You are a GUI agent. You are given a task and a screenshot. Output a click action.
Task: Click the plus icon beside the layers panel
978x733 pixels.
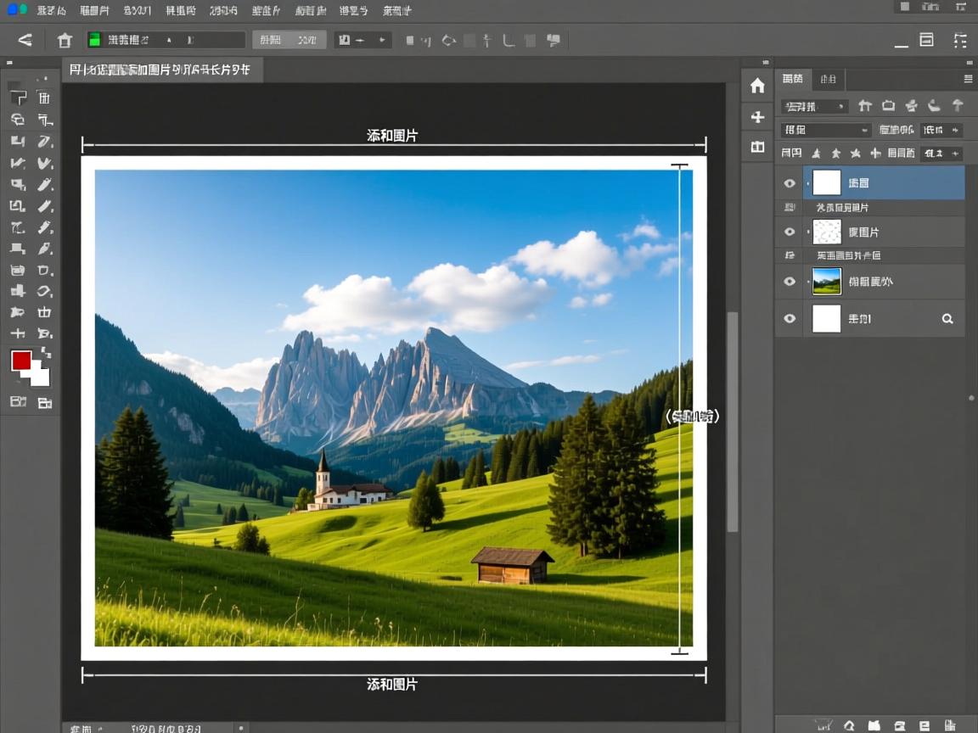click(x=757, y=116)
